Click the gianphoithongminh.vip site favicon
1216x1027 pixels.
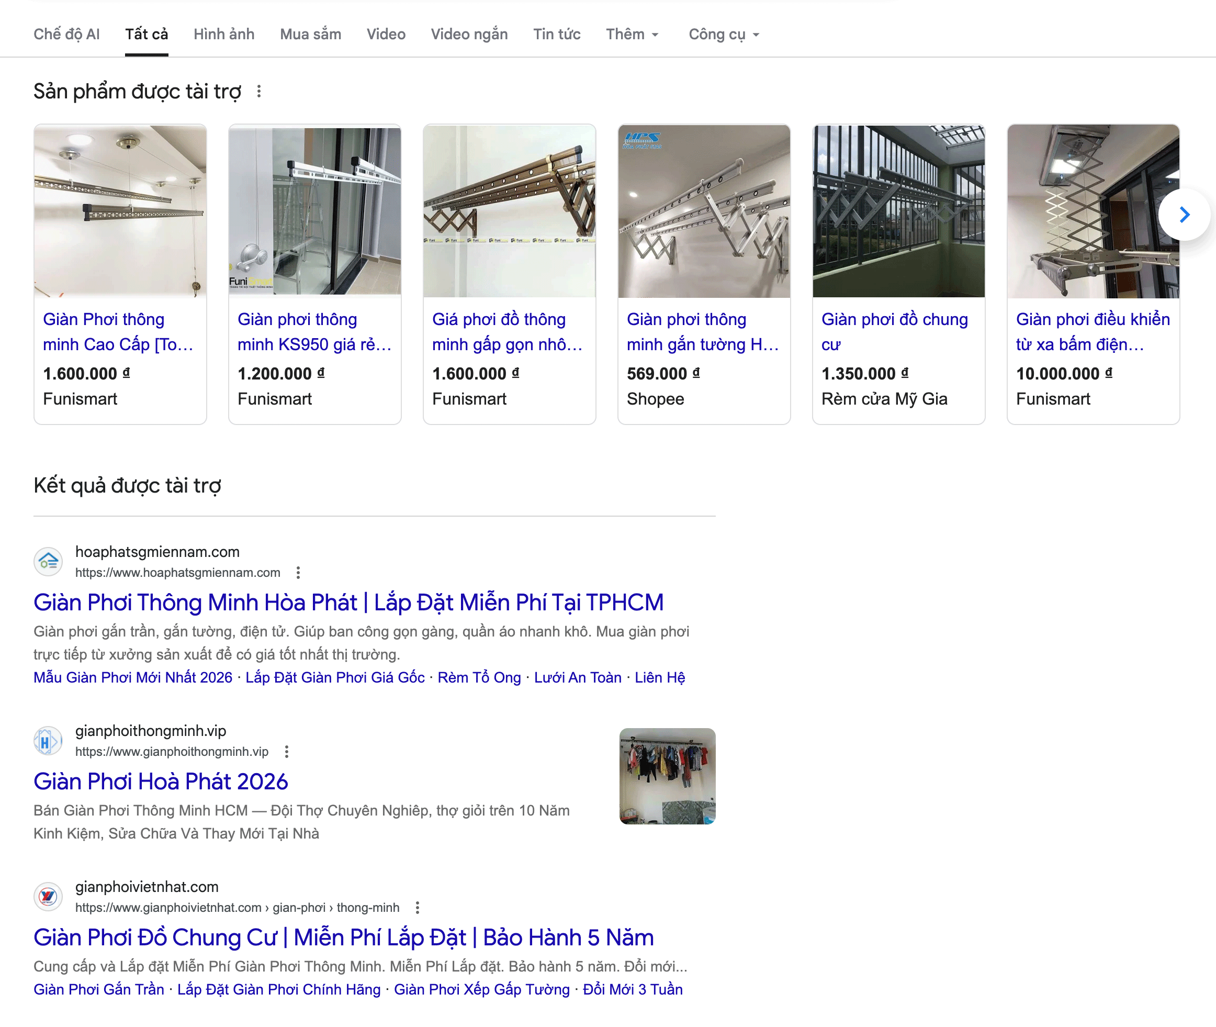pos(48,741)
